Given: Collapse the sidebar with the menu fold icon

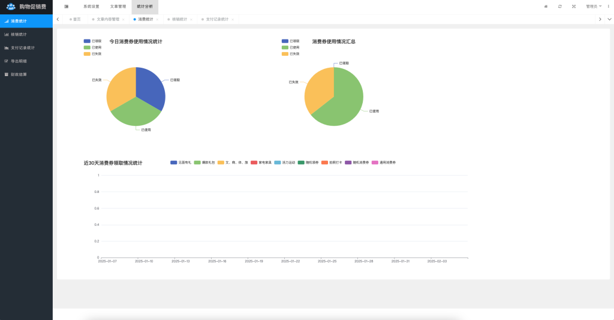Looking at the screenshot, I should pos(66,7).
